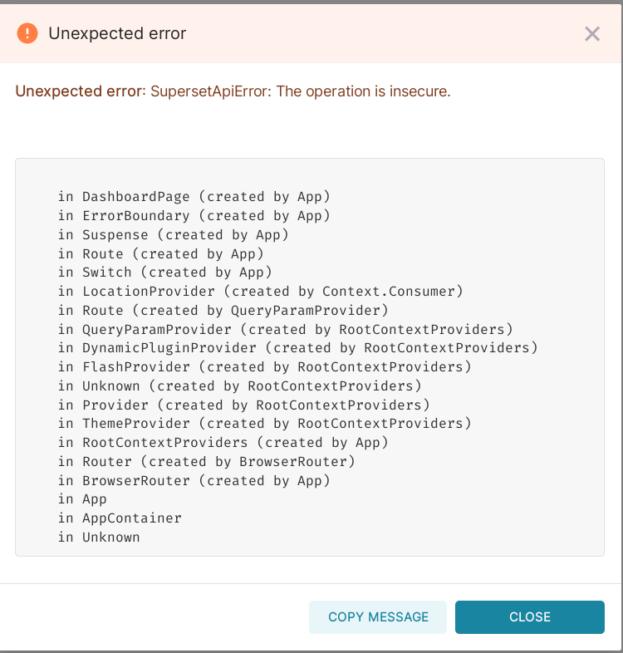Click the blue CLOSE button
623x653 pixels.
529,616
